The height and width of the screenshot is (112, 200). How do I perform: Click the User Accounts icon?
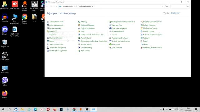coord(110,48)
